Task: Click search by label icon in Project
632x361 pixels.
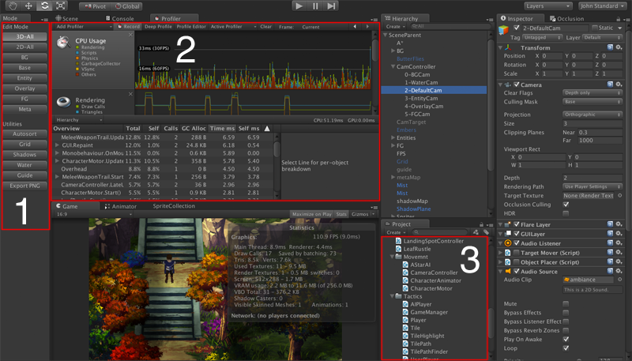Action: pos(486,232)
